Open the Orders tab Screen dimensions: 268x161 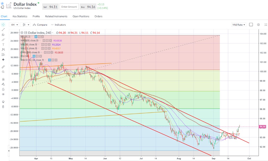[98, 16]
